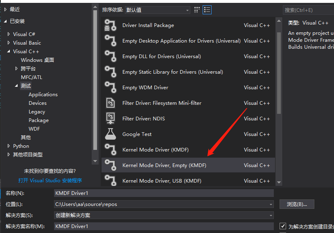Click the Empty DLL for Drivers icon

[111, 56]
